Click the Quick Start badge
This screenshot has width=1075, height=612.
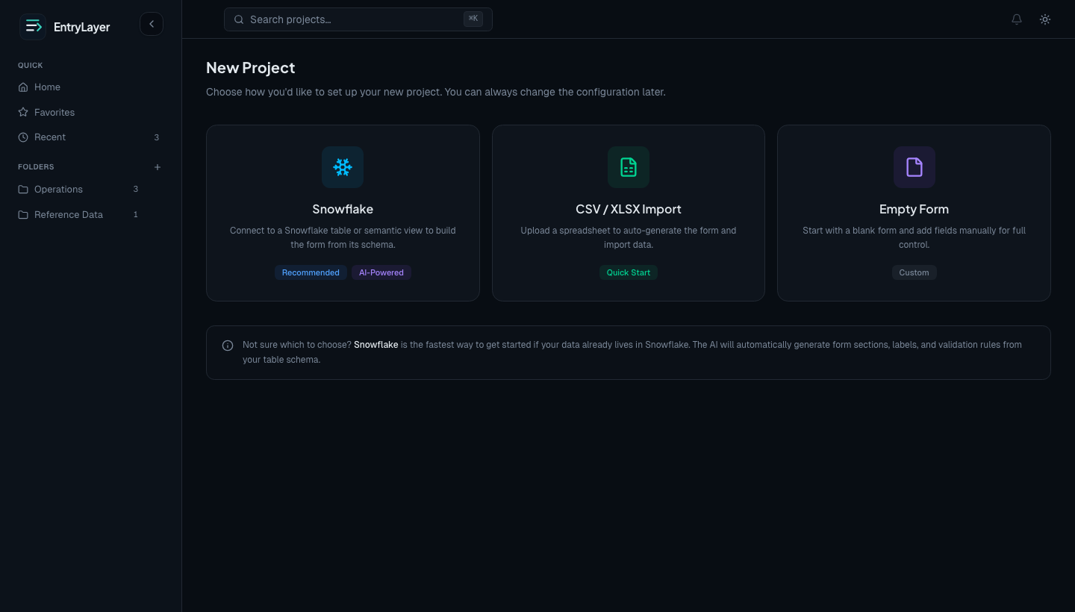pyautogui.click(x=629, y=272)
